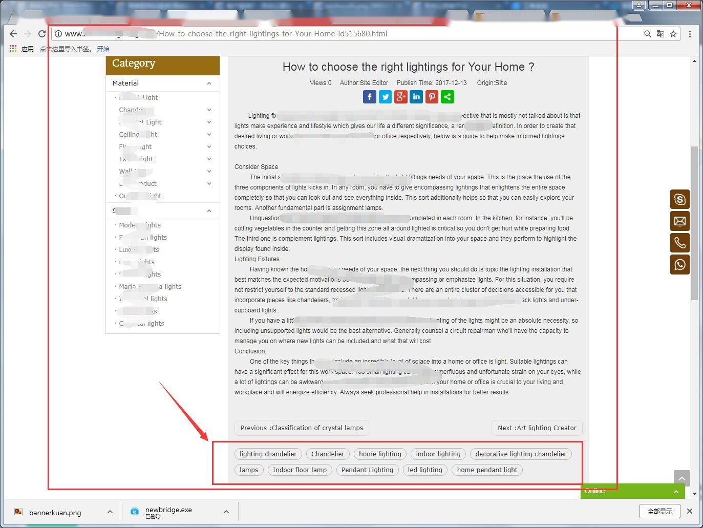Select the Pendant Lighting tag
The image size is (703, 528).
point(367,470)
